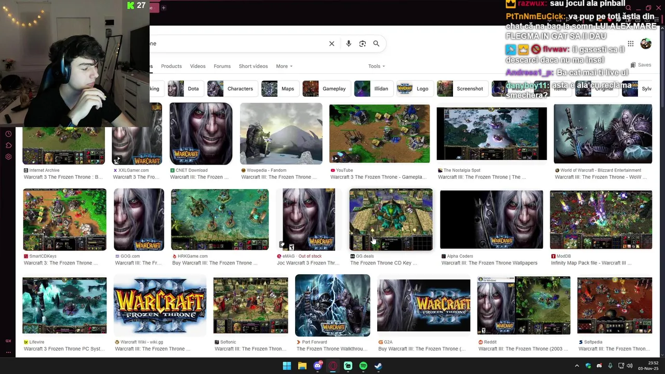This screenshot has width=665, height=374.
Task: Click the Opera GX taskbar icon
Action: [332, 366]
